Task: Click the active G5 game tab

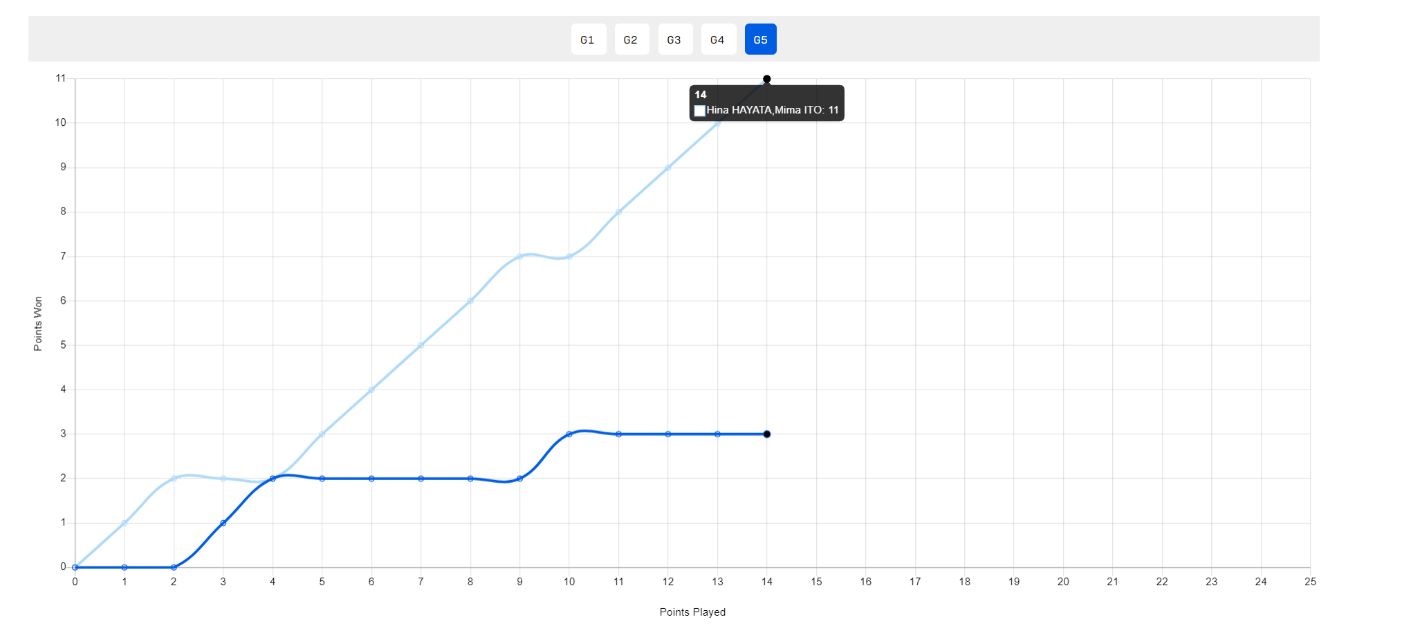Action: point(760,39)
